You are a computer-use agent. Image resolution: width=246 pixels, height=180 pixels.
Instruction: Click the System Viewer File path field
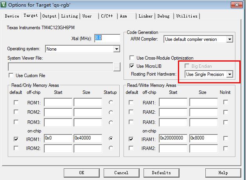(60, 67)
